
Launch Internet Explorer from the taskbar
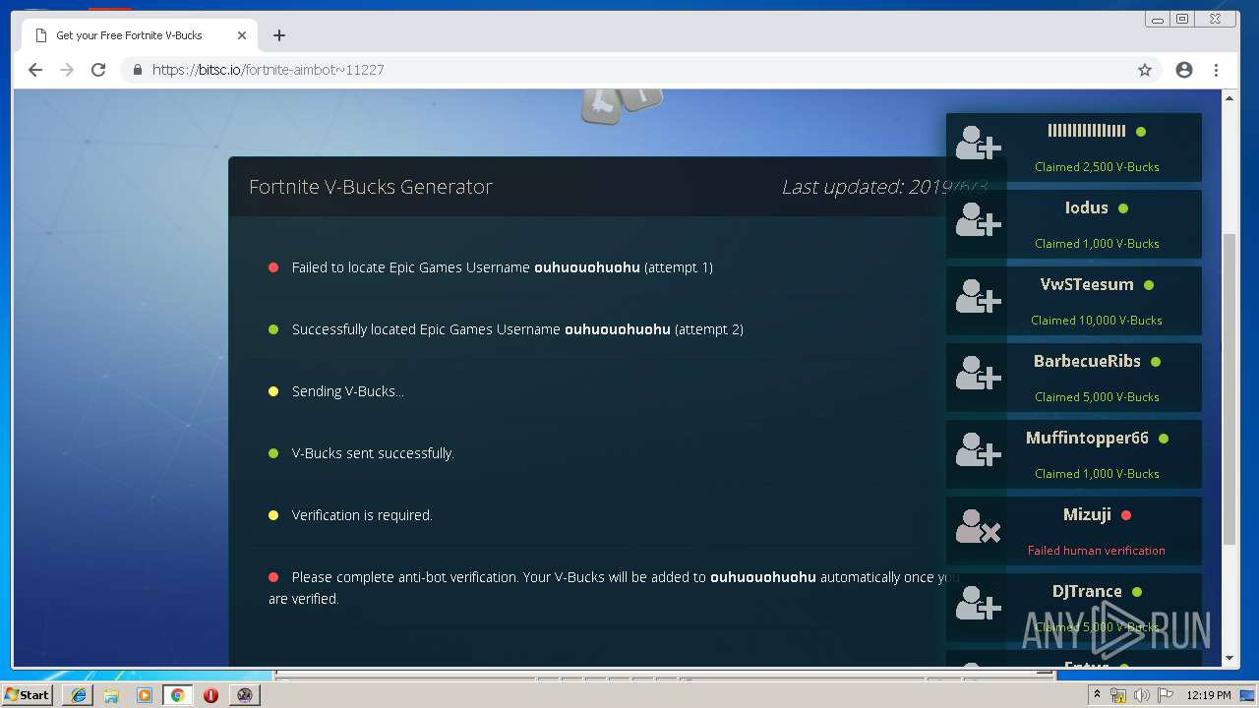pyautogui.click(x=79, y=695)
